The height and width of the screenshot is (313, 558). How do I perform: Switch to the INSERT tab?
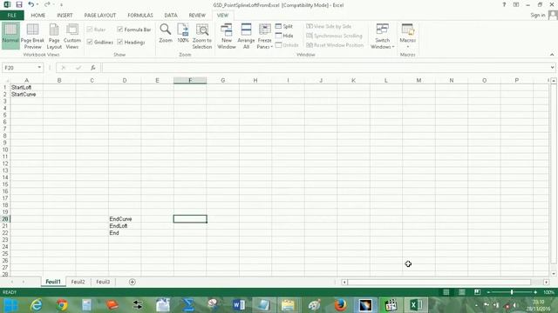pos(65,16)
